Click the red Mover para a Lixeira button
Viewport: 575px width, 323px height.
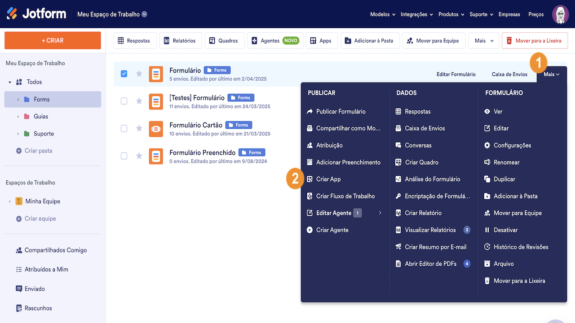(535, 41)
